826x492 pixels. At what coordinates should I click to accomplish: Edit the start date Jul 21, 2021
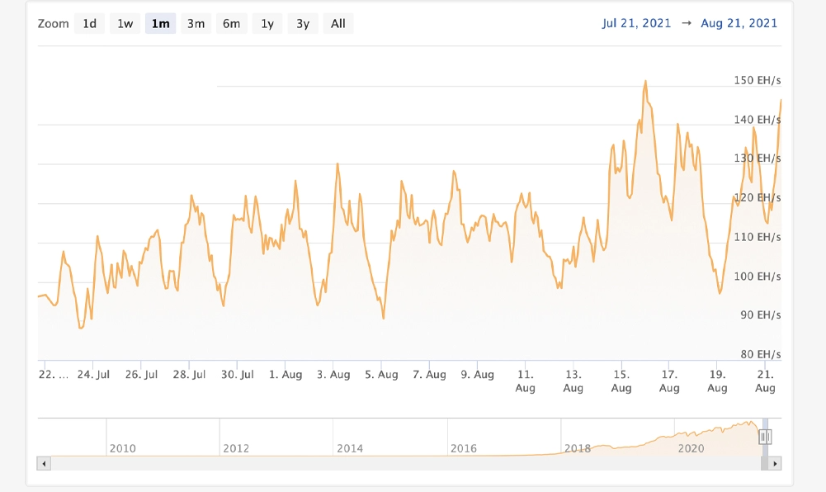636,23
